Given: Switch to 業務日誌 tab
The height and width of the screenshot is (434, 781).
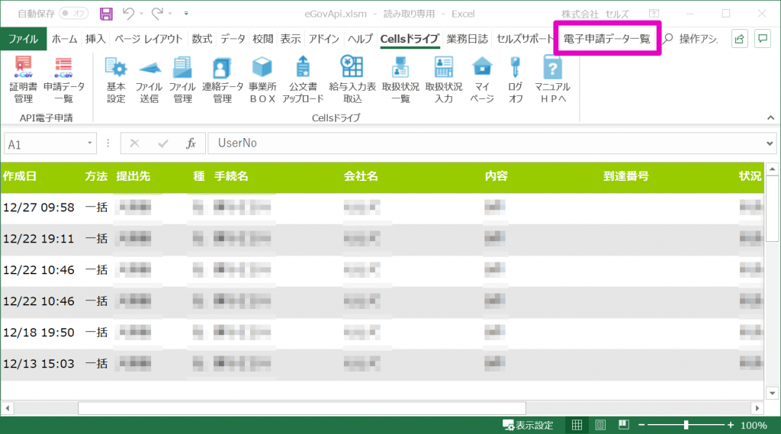Looking at the screenshot, I should point(468,39).
